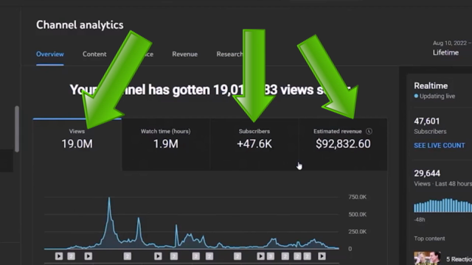This screenshot has width=472, height=265.
Task: Select the Watch time (hours) metric card
Action: (165, 144)
